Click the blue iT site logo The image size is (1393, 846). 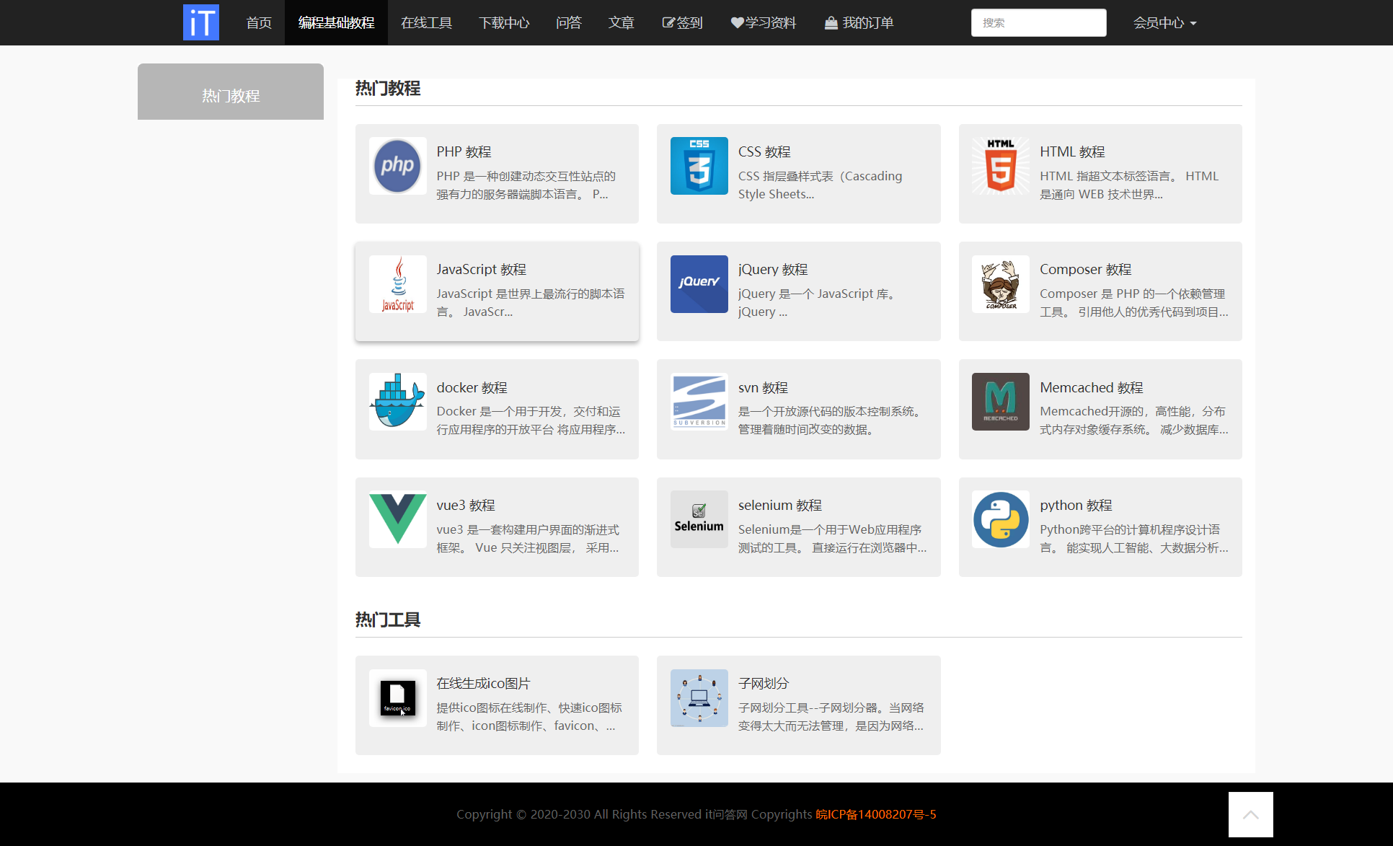201,22
